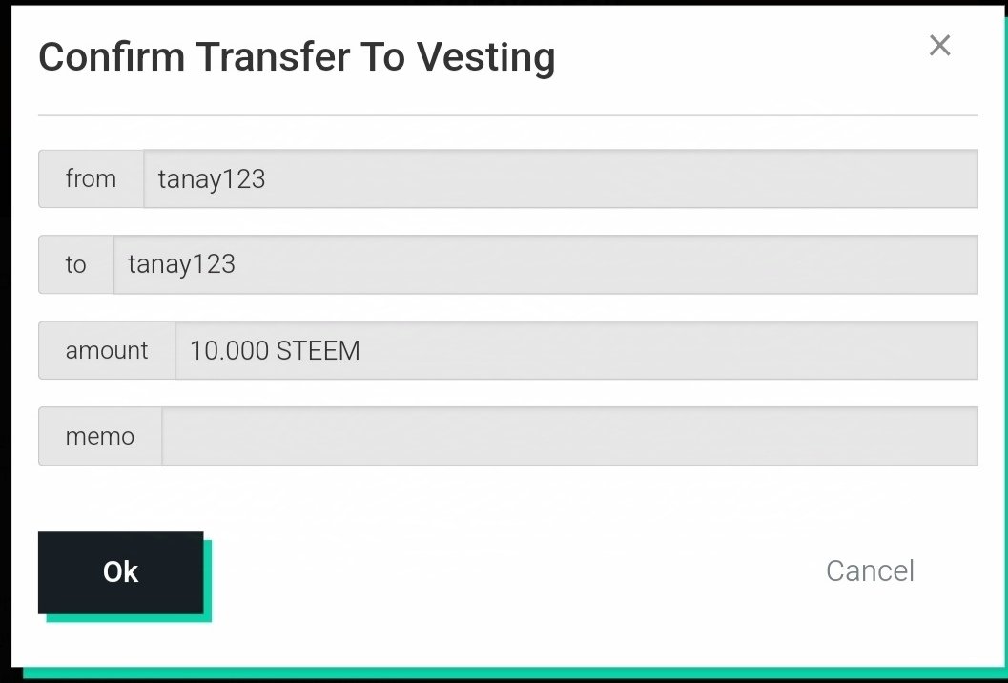Click the "memo" field label
The height and width of the screenshot is (683, 1008).
pos(99,436)
